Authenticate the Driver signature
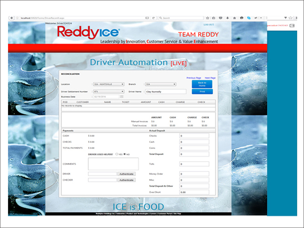Screen dimensions: 304x228 pos(127,174)
